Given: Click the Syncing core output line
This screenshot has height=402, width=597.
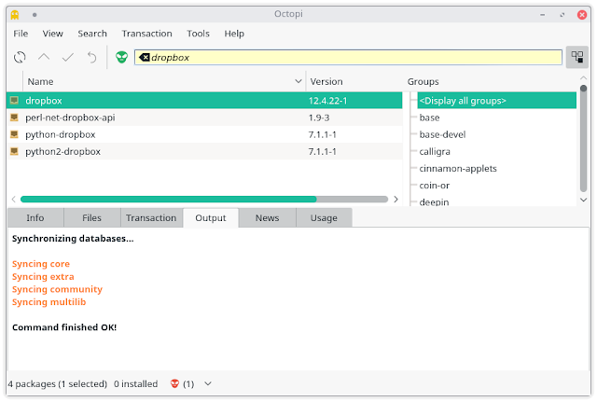Looking at the screenshot, I should pyautogui.click(x=41, y=264).
